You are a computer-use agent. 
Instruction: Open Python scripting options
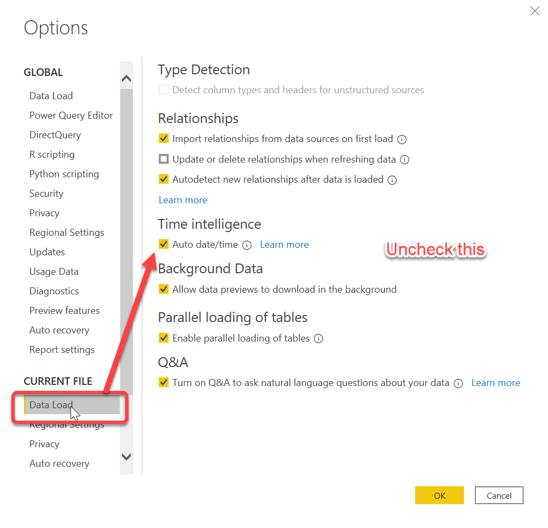coord(65,174)
